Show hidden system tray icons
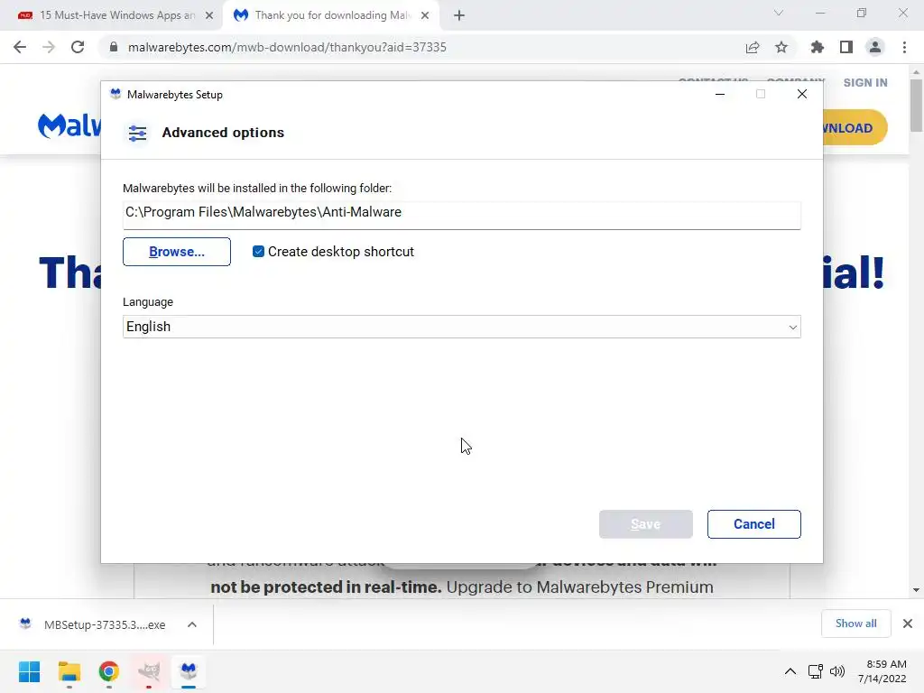The width and height of the screenshot is (924, 693). tap(790, 671)
